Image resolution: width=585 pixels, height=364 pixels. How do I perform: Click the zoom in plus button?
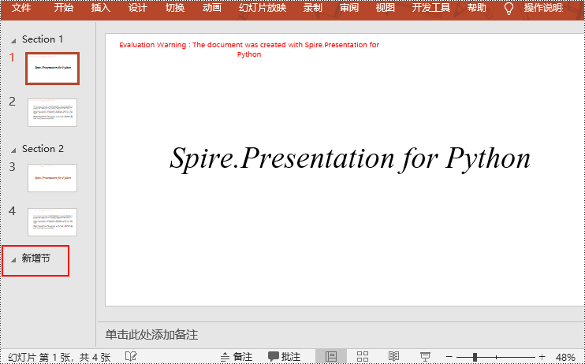(542, 357)
